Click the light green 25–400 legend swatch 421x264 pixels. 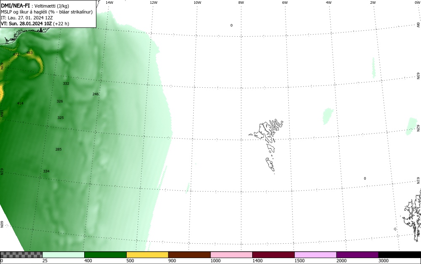tap(64, 255)
